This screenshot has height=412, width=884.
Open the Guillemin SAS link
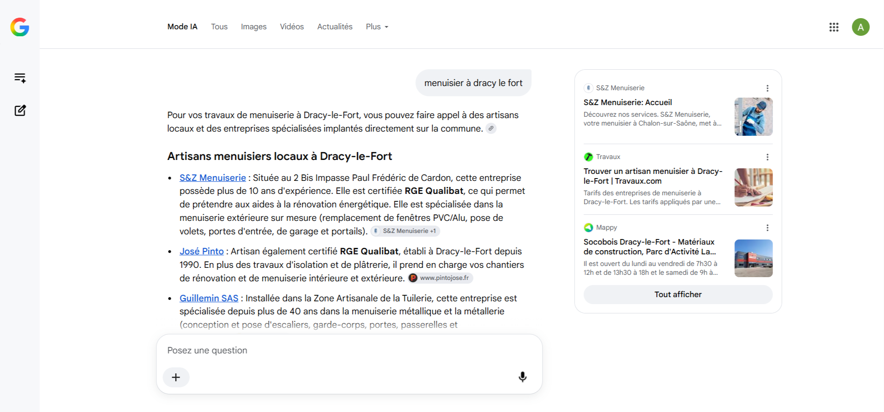[209, 298]
